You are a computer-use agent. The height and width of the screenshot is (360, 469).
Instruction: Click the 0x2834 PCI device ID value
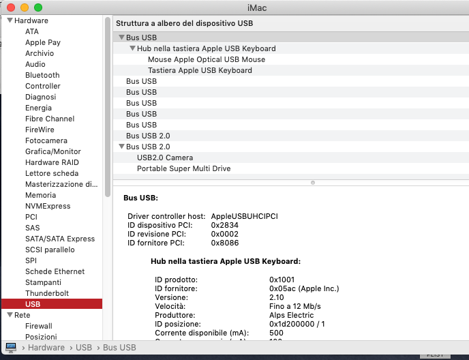[x=225, y=225]
